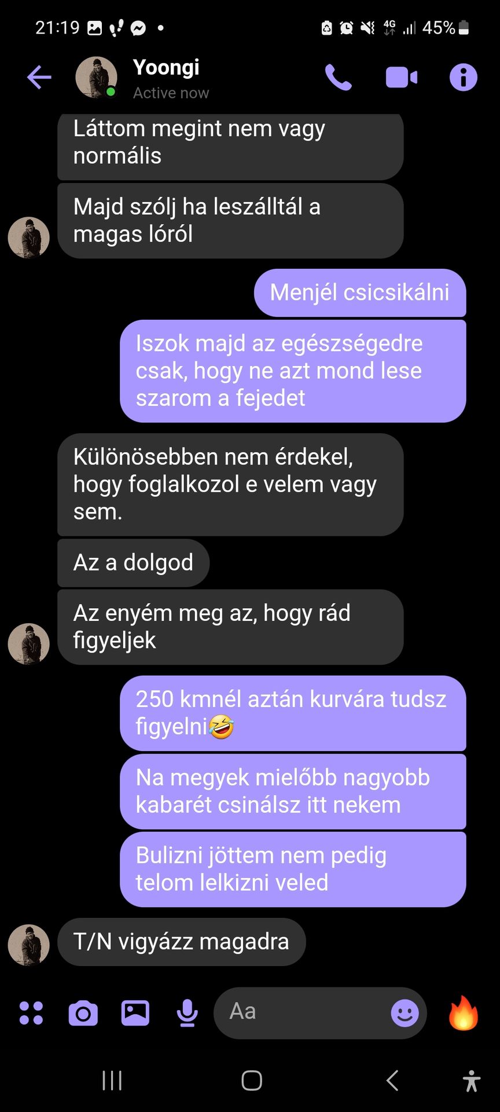Tap the Android home navigation button
This screenshot has width=500, height=1112.
click(252, 1080)
